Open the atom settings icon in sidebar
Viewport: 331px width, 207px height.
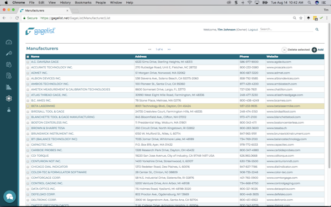pos(9,98)
